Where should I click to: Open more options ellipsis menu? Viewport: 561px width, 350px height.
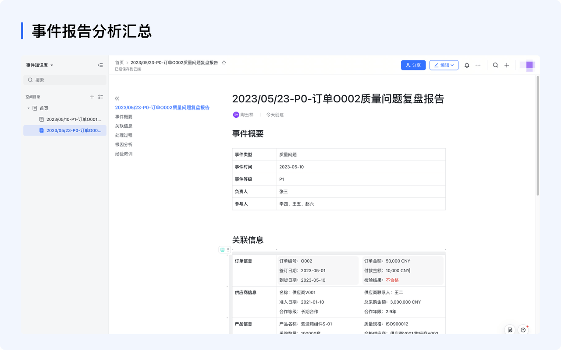click(478, 65)
